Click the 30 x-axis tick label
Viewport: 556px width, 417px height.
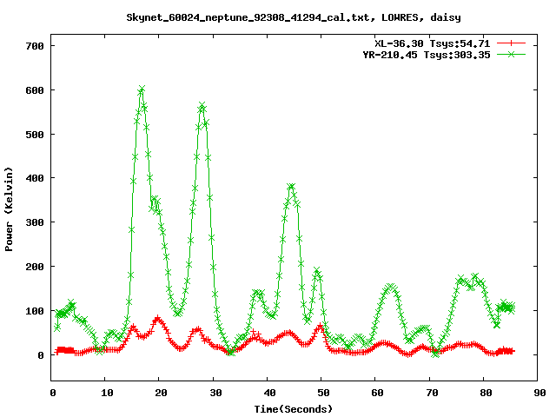pyautogui.click(x=215, y=393)
